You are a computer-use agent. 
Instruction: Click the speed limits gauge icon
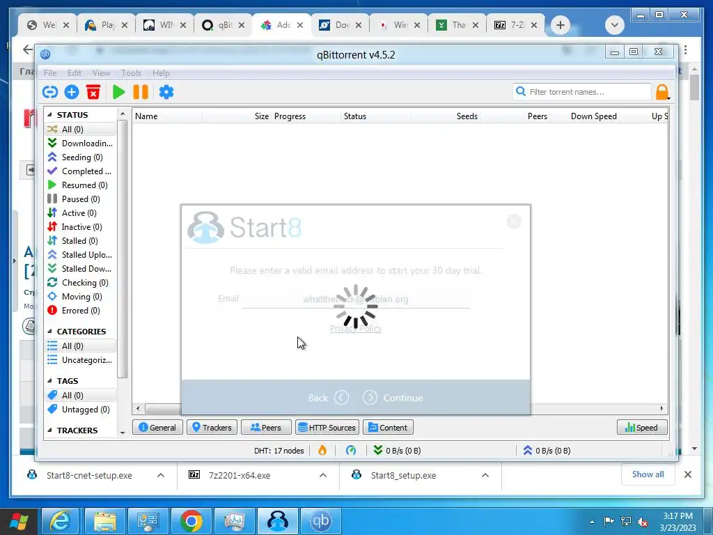351,451
